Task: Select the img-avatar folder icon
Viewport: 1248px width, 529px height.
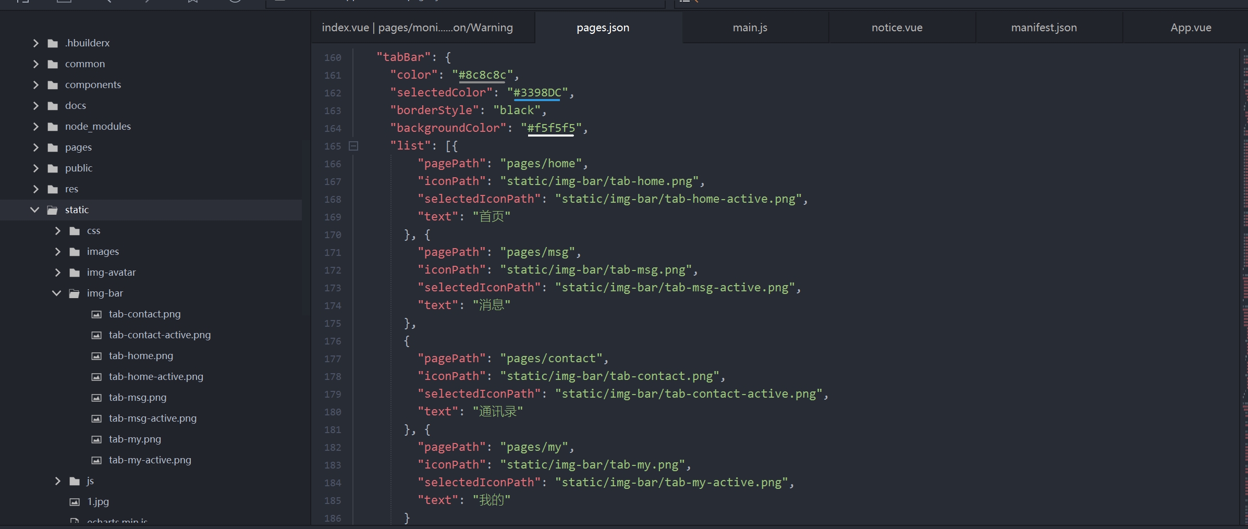Action: (x=75, y=273)
